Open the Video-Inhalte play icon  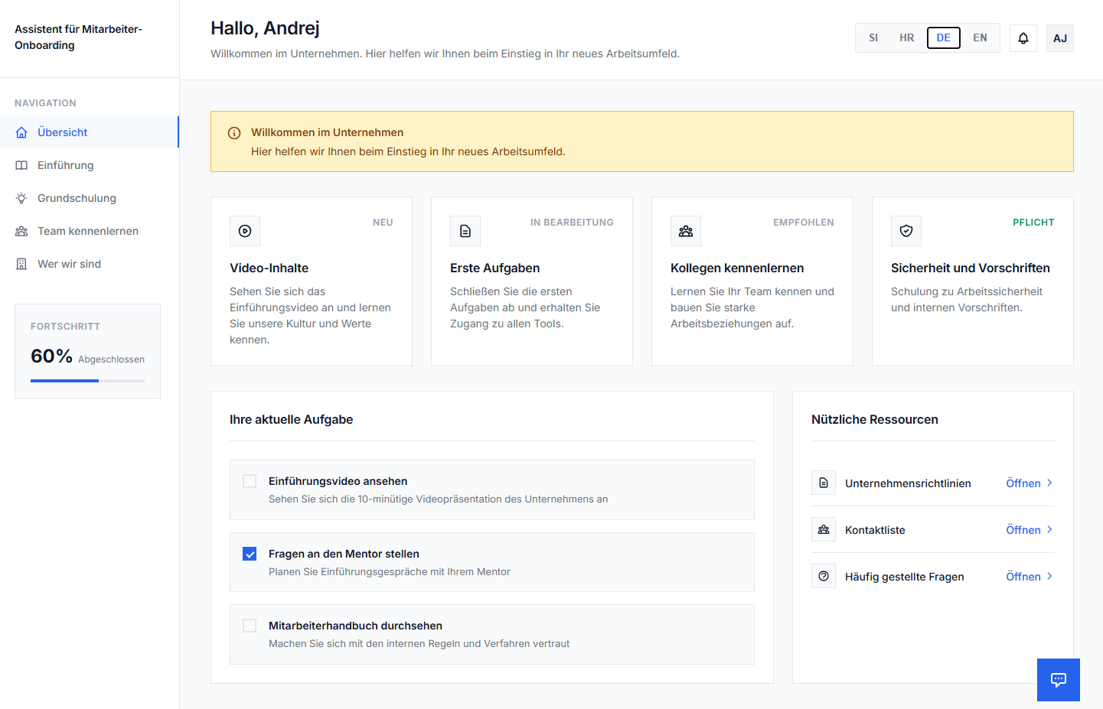(244, 230)
